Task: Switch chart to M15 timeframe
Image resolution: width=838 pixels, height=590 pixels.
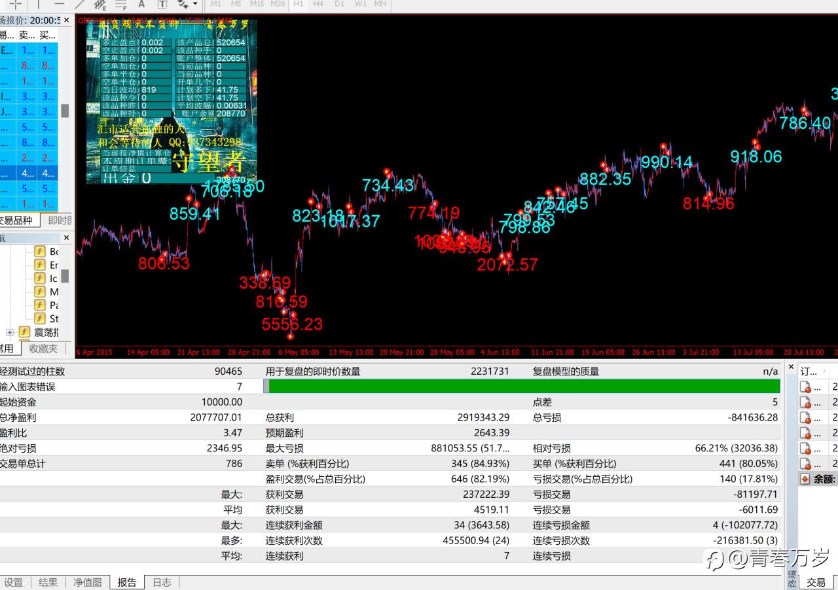Action: pos(257,4)
